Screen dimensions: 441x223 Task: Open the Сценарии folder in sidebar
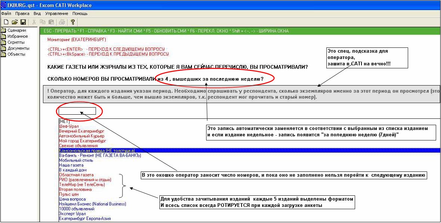click(16, 30)
